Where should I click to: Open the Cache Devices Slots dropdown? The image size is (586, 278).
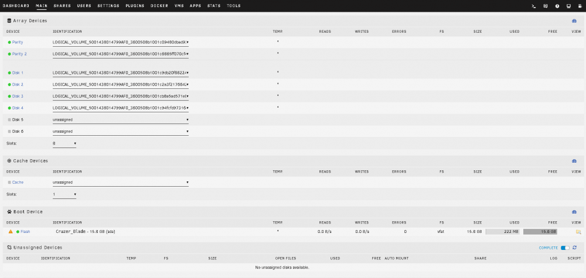tap(64, 194)
